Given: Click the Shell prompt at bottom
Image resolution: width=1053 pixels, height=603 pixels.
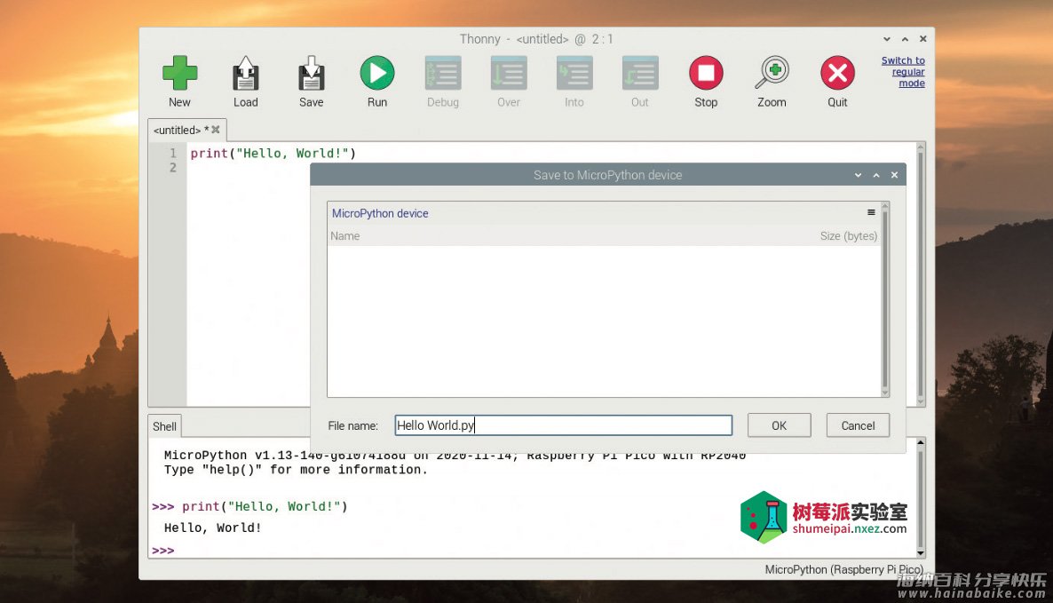Looking at the screenshot, I should (163, 551).
